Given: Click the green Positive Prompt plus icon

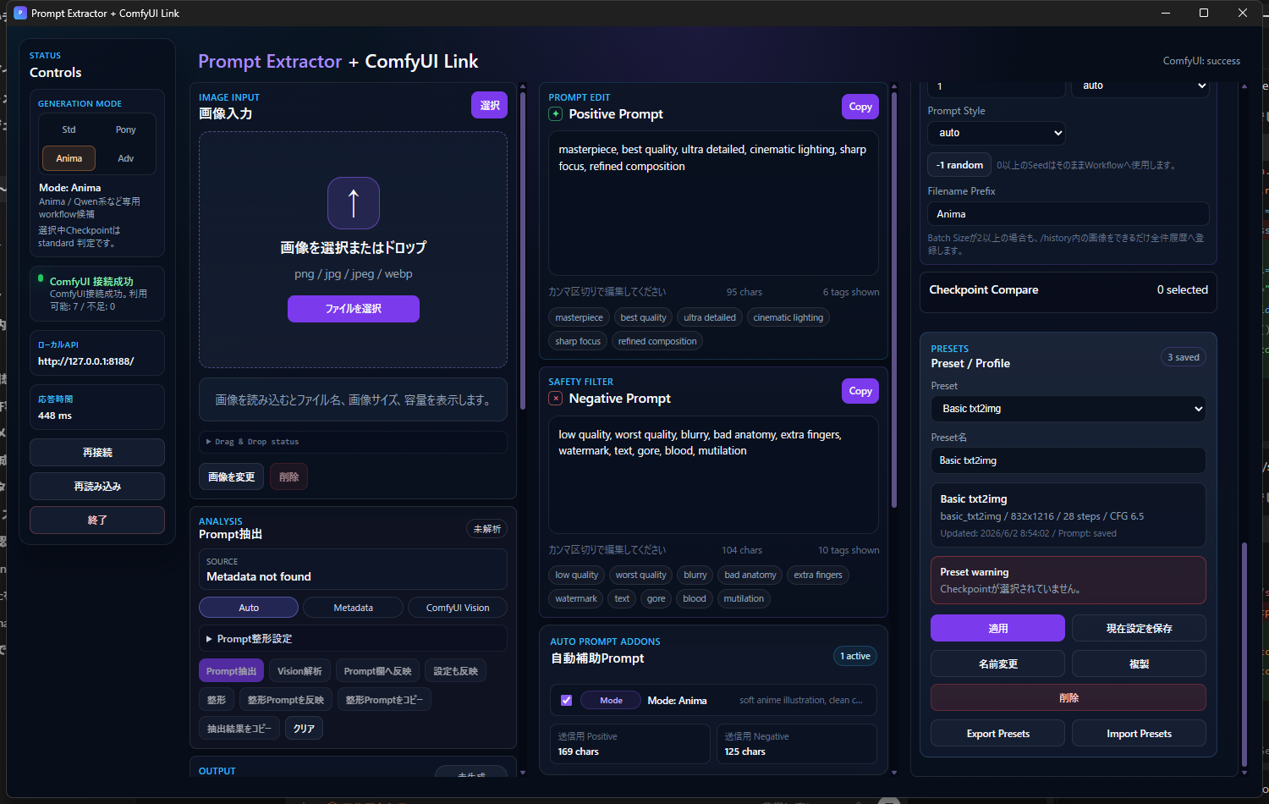Looking at the screenshot, I should [x=556, y=114].
